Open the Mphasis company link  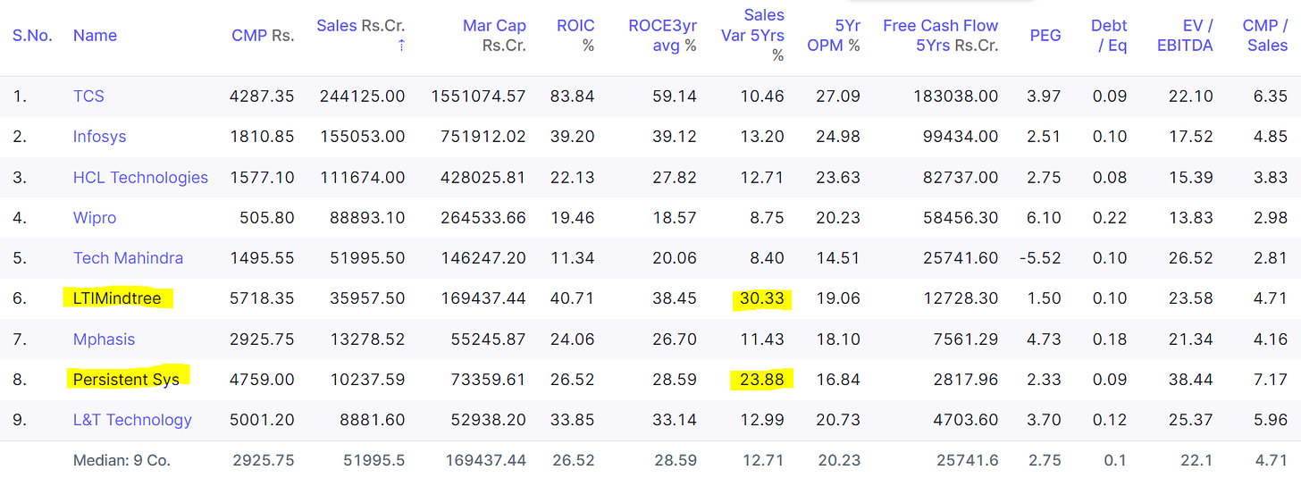click(104, 339)
